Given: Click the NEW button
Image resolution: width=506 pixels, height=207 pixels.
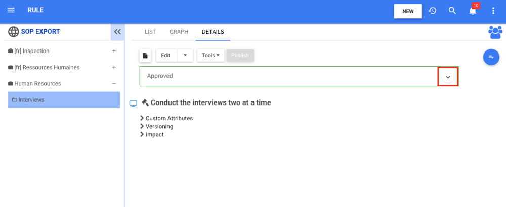Looking at the screenshot, I should tap(408, 11).
